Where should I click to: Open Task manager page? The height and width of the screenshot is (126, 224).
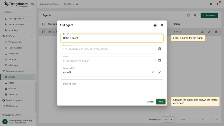[x=15, y=48]
